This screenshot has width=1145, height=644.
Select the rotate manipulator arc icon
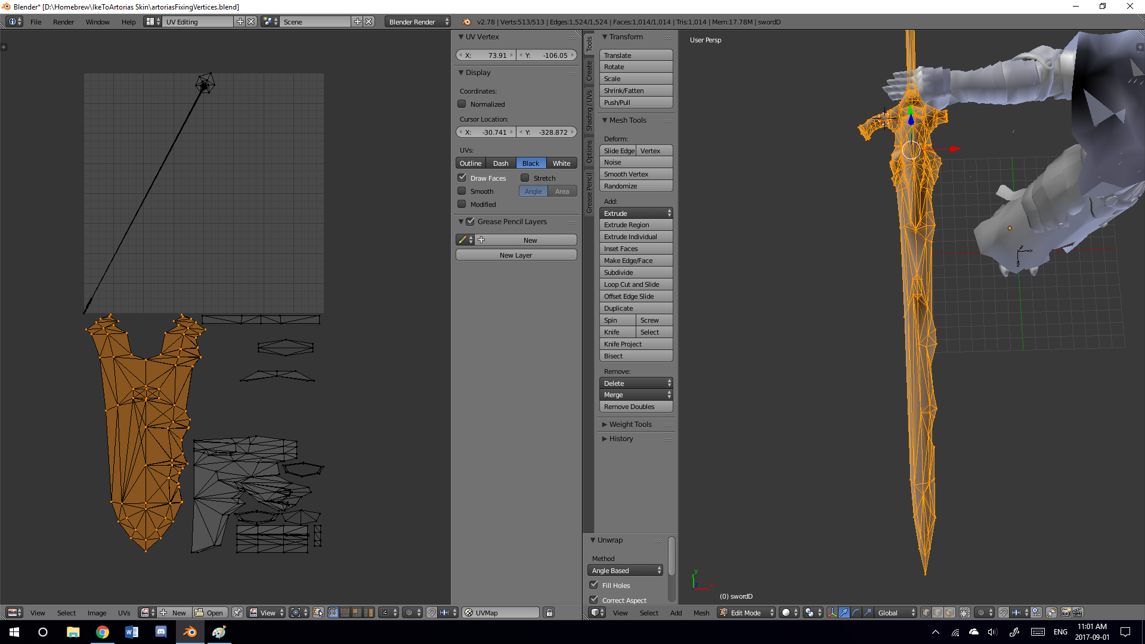click(x=856, y=612)
